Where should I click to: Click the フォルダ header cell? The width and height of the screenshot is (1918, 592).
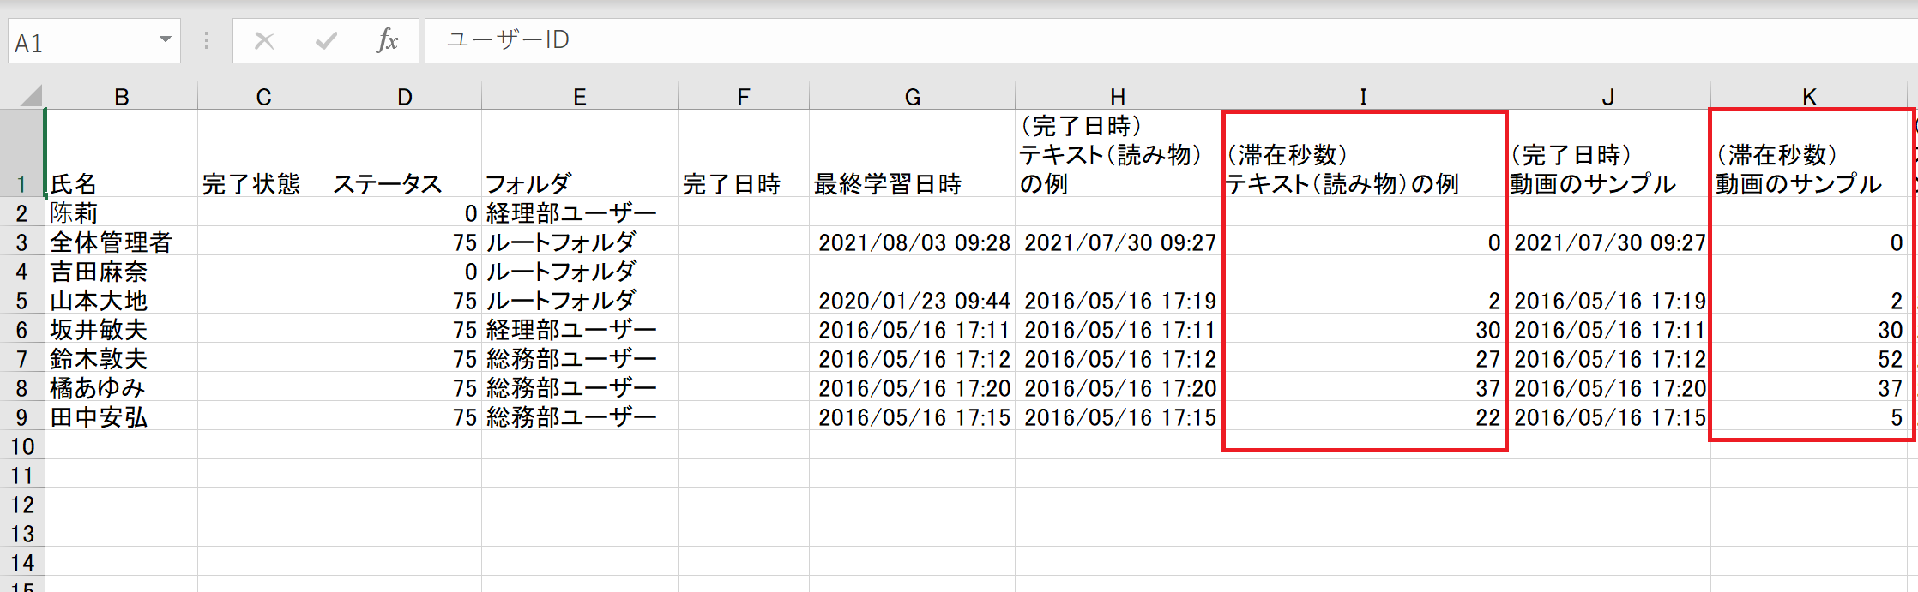point(580,153)
